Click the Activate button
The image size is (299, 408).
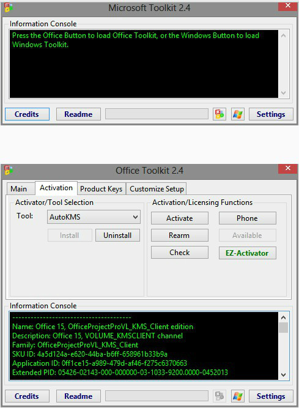180,218
